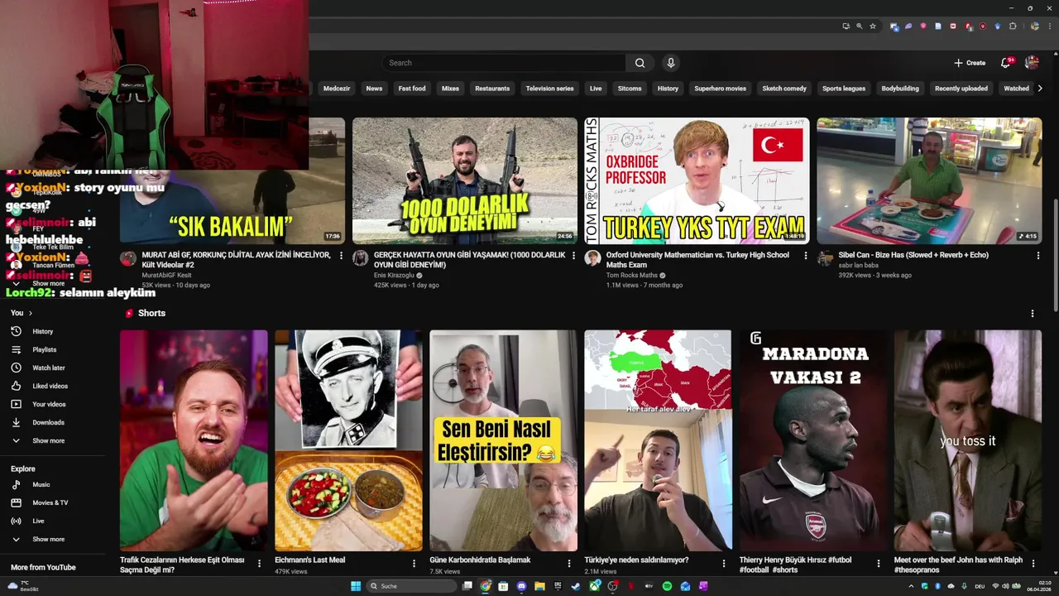Show hidden system tray icons chevron
The height and width of the screenshot is (596, 1059).
[912, 586]
